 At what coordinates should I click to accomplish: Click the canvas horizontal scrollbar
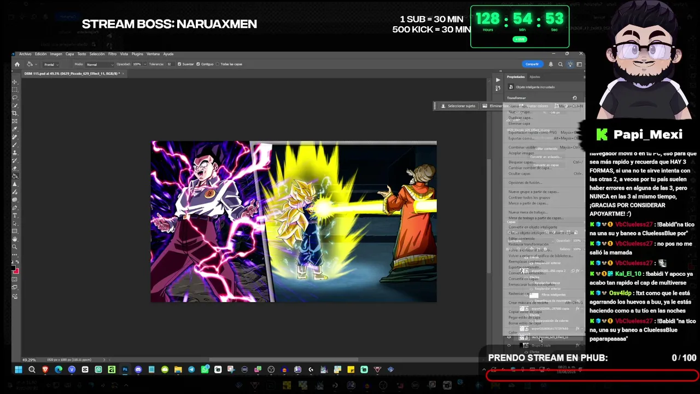284,360
